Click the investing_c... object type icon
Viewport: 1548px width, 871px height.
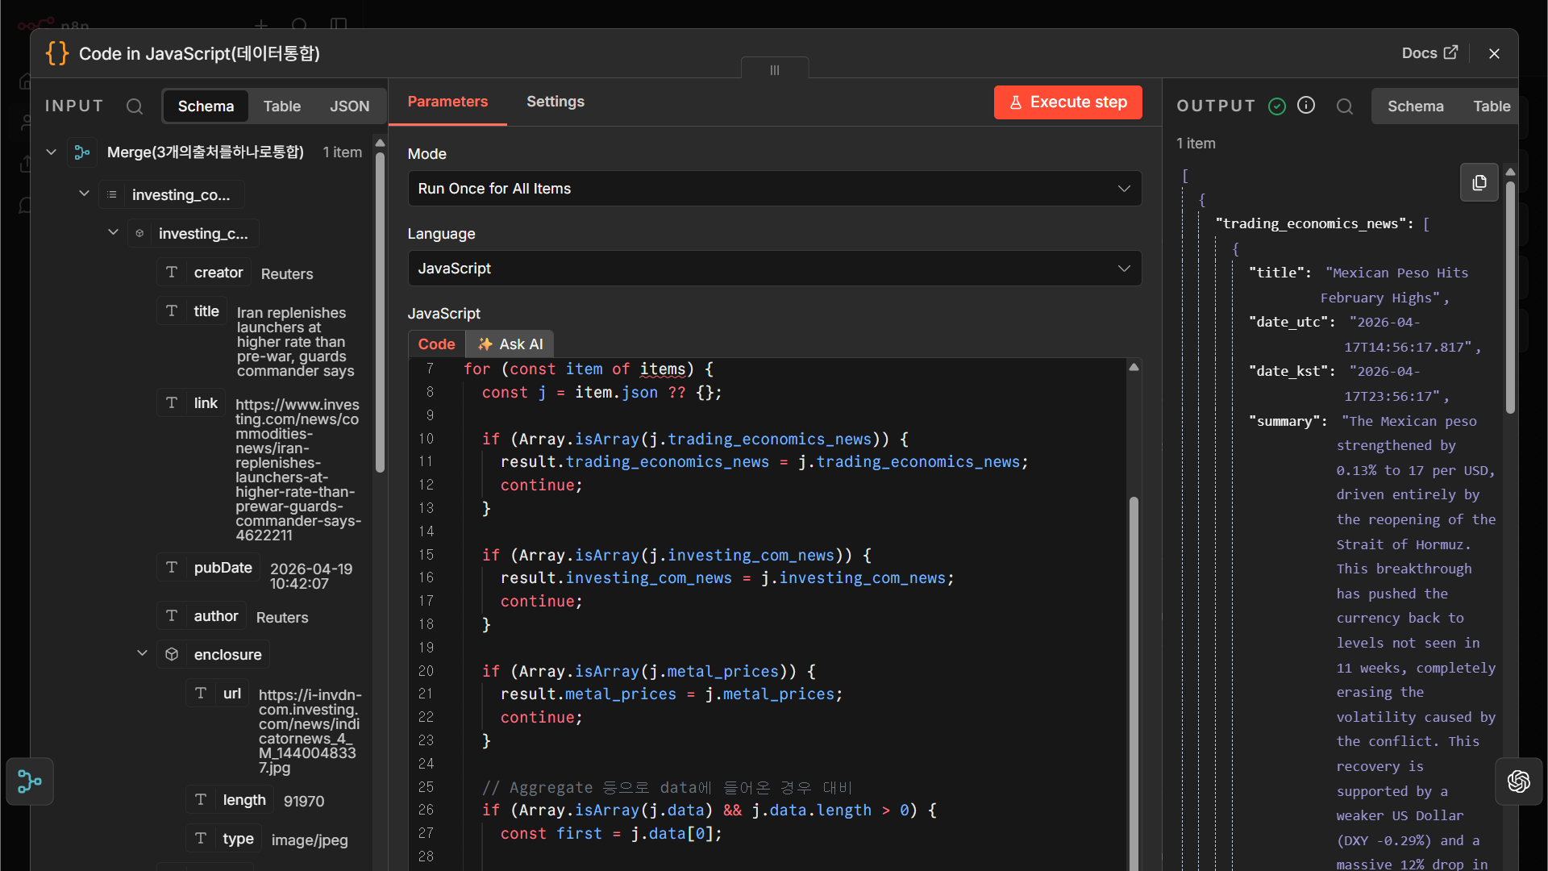click(139, 233)
